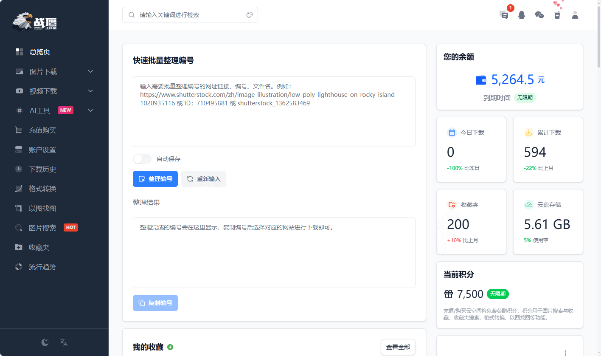601x356 pixels.
Task: Click the language translation icon in sidebar footer
Action: [64, 342]
